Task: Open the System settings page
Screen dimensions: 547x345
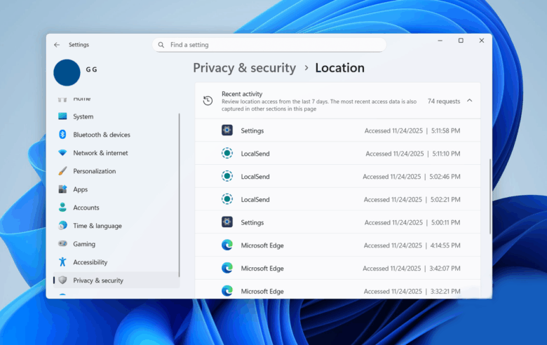Action: (83, 116)
